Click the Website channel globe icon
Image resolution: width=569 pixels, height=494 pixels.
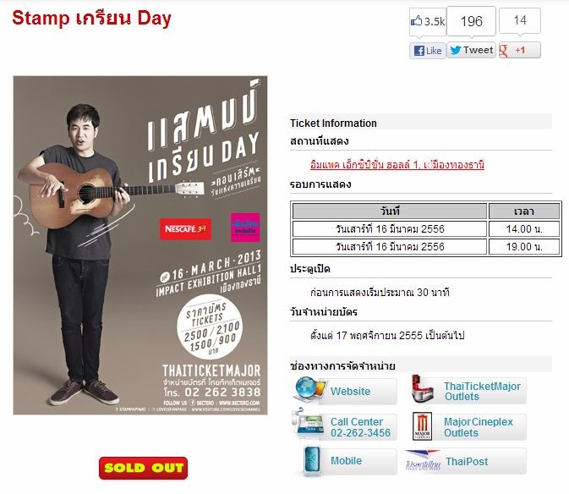click(309, 391)
